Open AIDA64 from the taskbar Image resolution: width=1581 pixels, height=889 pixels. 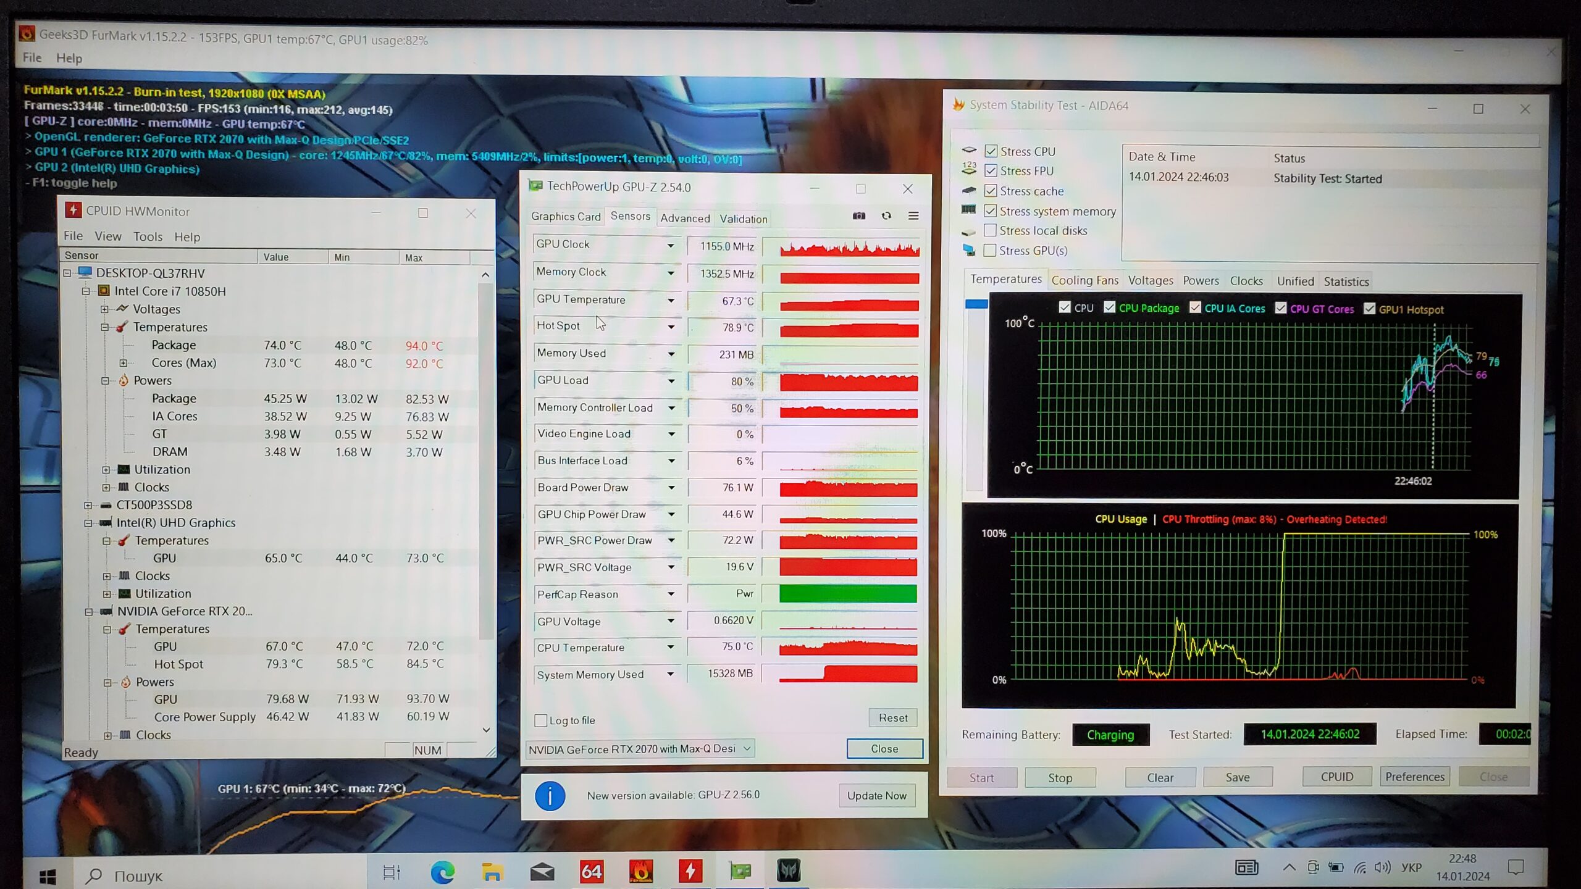click(591, 871)
